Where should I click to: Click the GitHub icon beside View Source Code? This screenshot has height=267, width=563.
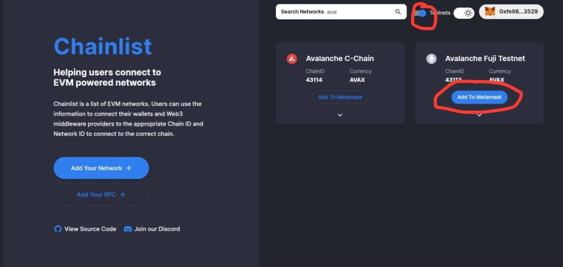tap(58, 229)
